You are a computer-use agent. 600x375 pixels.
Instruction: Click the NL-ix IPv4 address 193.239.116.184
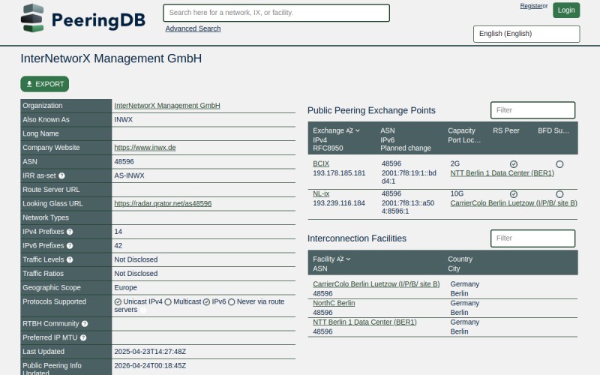[x=339, y=203]
